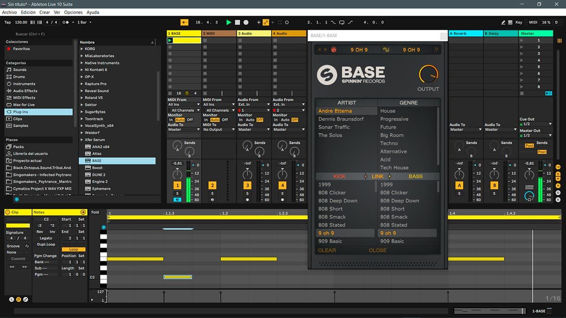Viewport: 566px width, 318px height.
Task: Select the Techno genre in BASE plugin
Action: click(389, 143)
